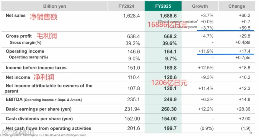Click Net cash flows from operating activities
The height and width of the screenshot is (137, 259).
[48, 128]
